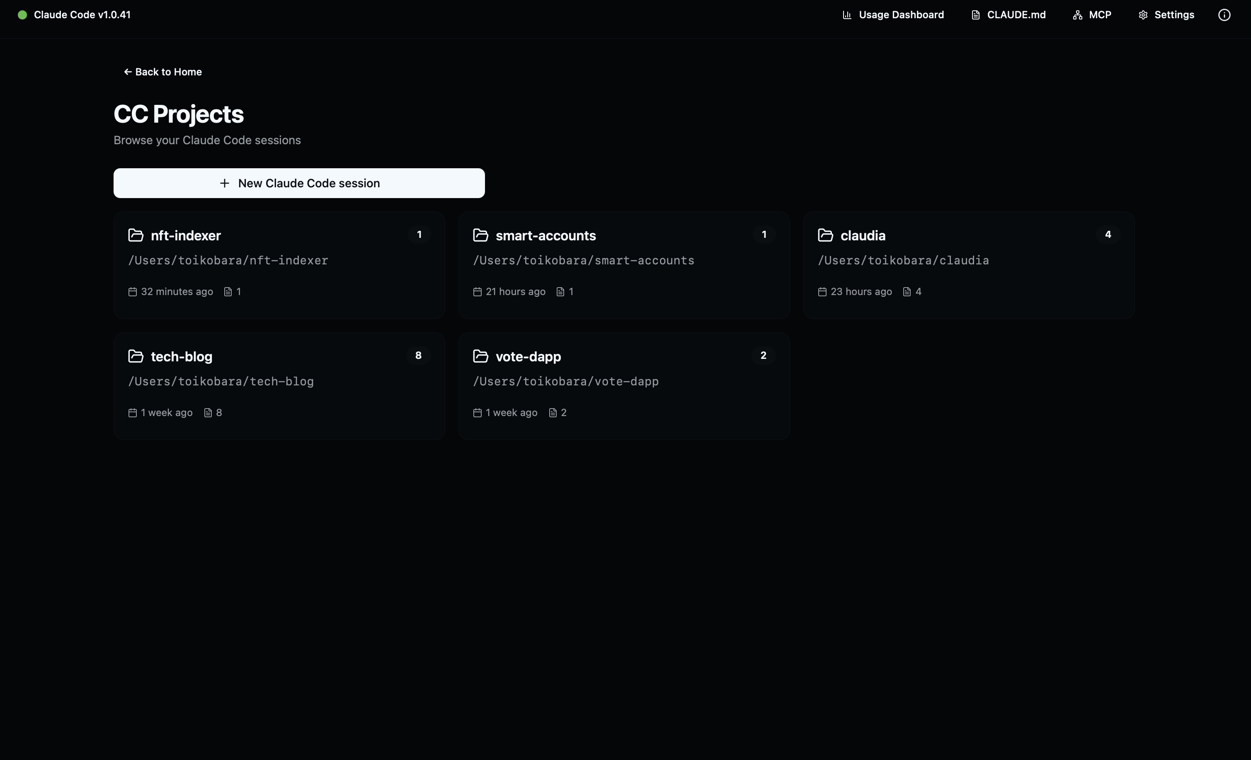Click the green status indicator dot
The height and width of the screenshot is (760, 1251).
coord(22,15)
